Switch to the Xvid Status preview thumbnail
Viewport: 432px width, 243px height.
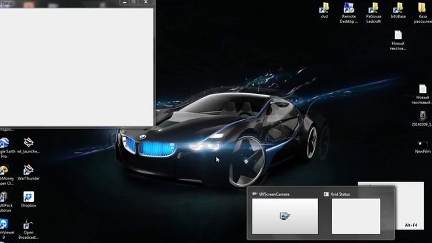(x=356, y=216)
